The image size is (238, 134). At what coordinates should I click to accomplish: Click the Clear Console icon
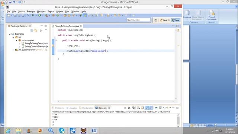pyautogui.click(x=139, y=108)
